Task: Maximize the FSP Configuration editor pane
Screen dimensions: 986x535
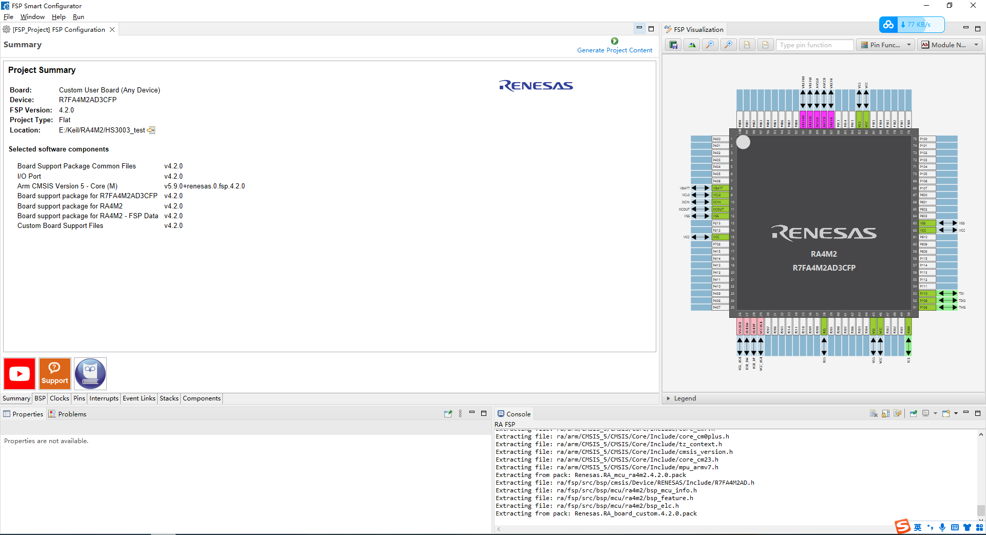Action: pyautogui.click(x=651, y=29)
